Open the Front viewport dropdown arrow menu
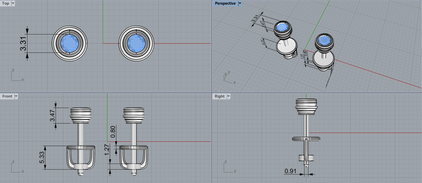 click(16, 96)
